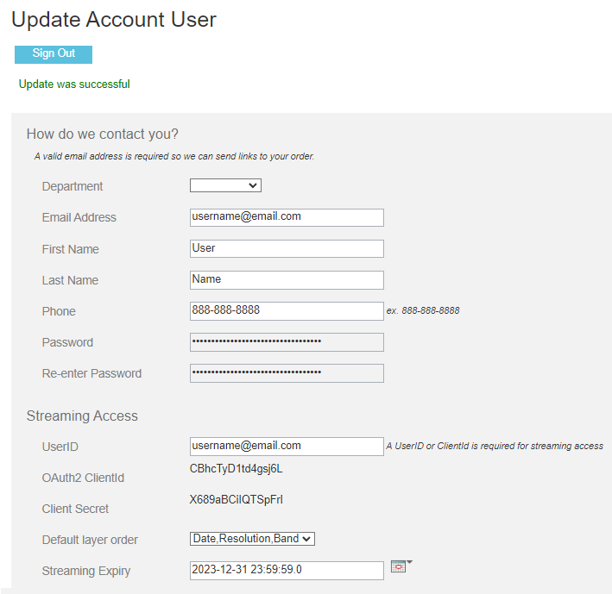Select the Last Name text box
Viewport: 612px width, 594px height.
click(x=287, y=279)
